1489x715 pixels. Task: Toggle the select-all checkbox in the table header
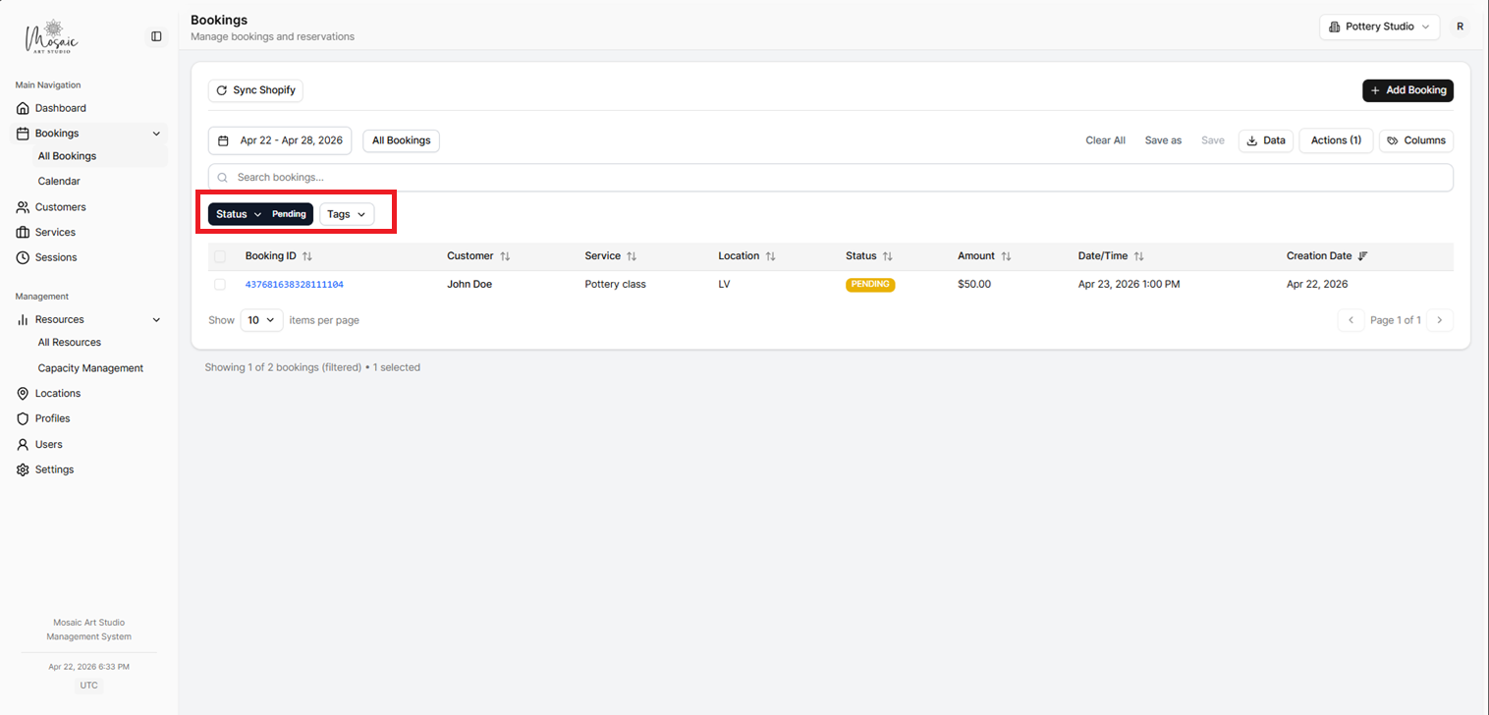(x=220, y=255)
